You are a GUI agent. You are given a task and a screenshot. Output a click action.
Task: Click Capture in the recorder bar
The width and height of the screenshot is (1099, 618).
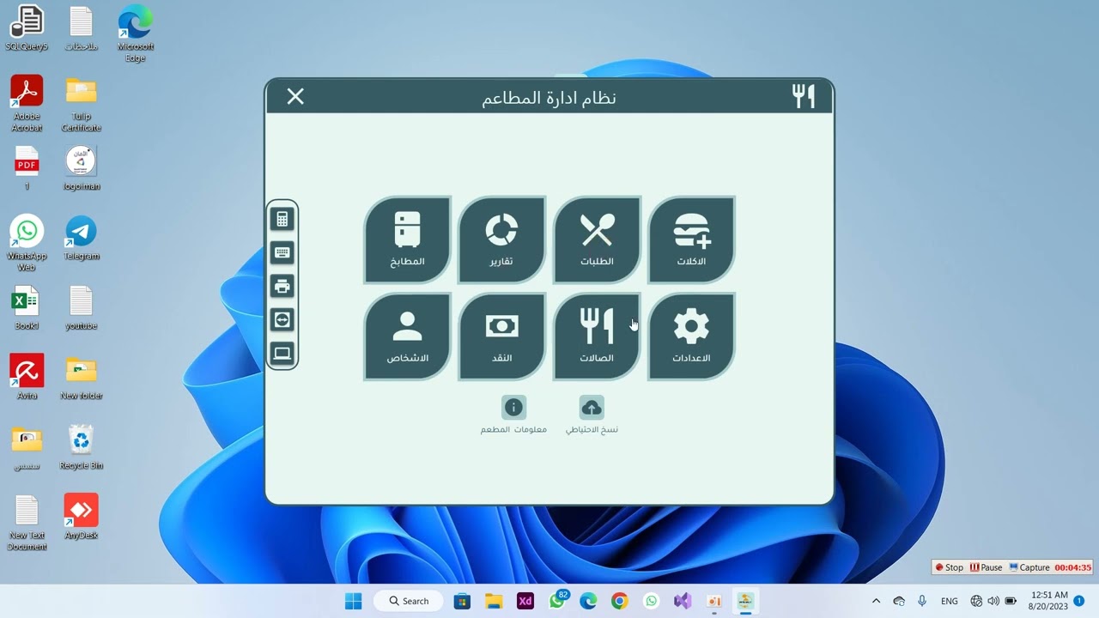pyautogui.click(x=1029, y=567)
